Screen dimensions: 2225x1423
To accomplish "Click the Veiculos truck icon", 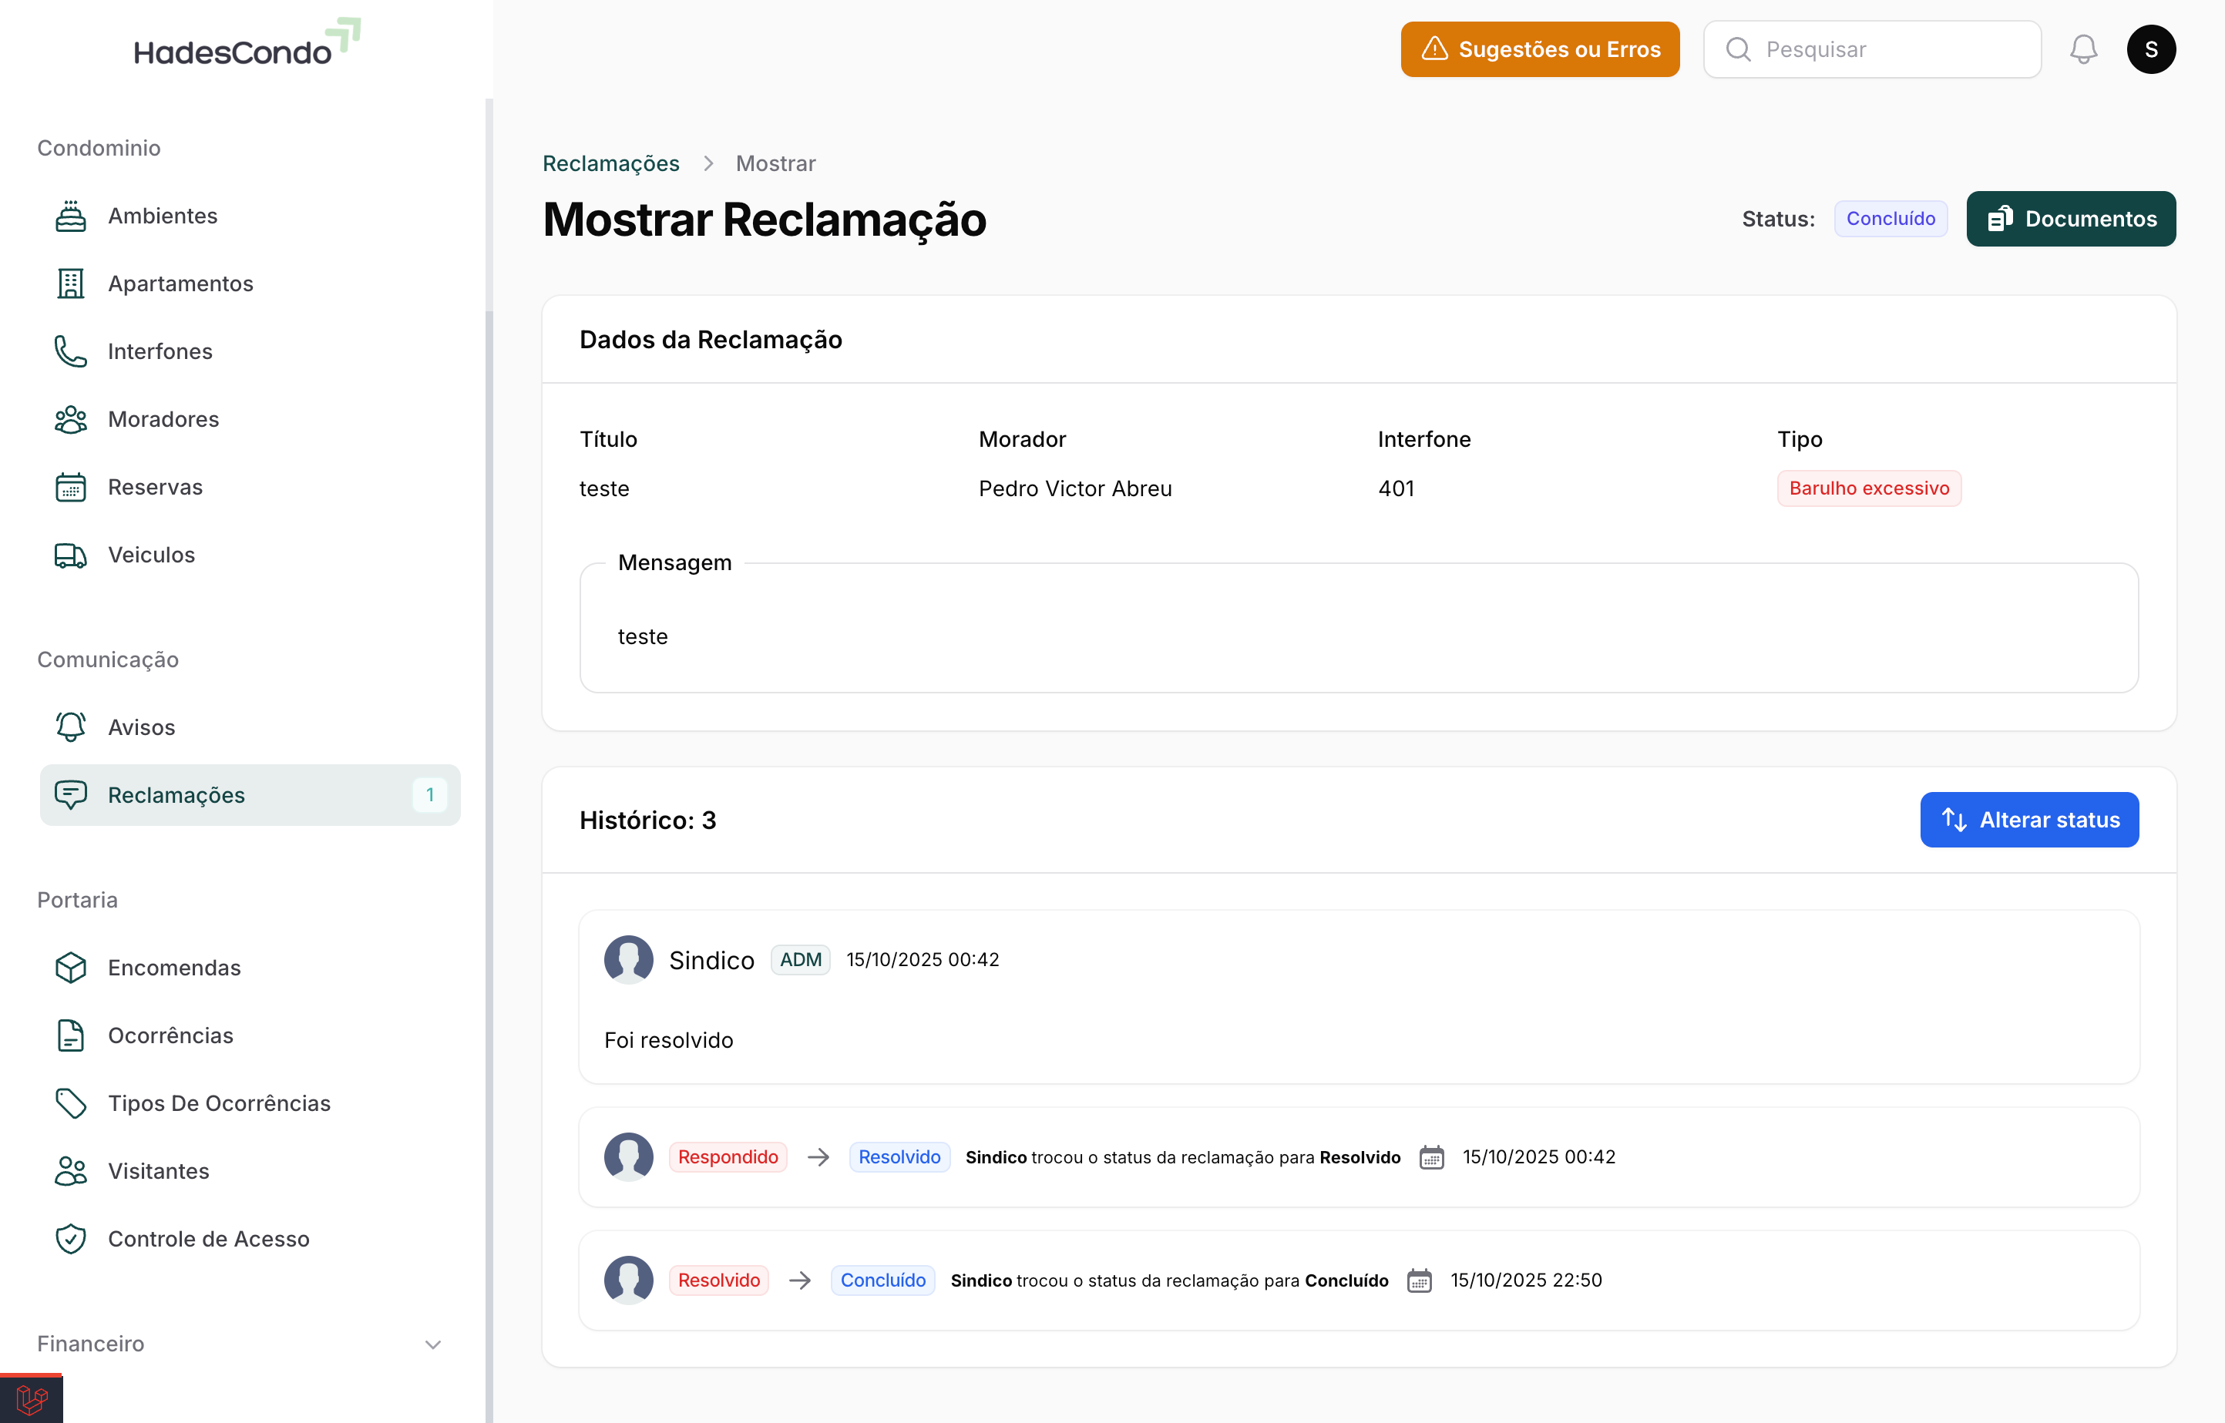I will pyautogui.click(x=70, y=555).
